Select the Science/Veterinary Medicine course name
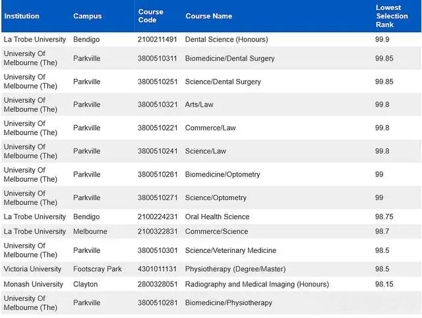The height and width of the screenshot is (318, 422). click(231, 251)
